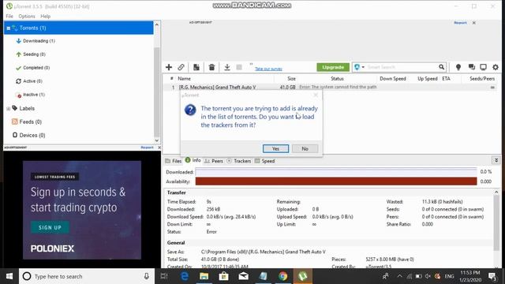Switch to the Speed tab
This screenshot has width=505, height=284.
point(264,161)
